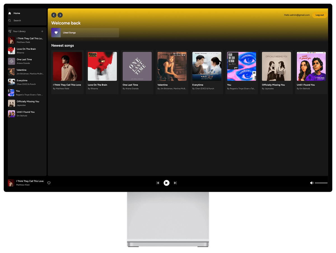The image size is (336, 253).
Task: Click the Liked Songs heart icon
Action: [x=56, y=32]
